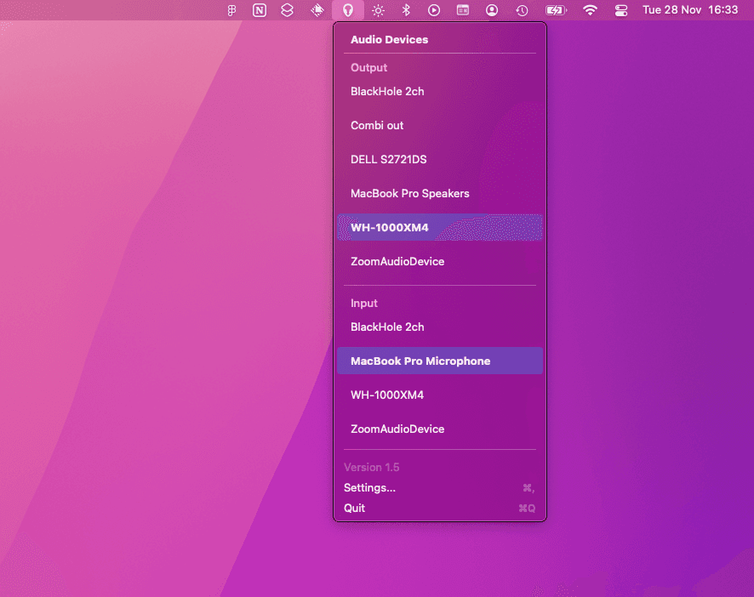This screenshot has width=754, height=597.
Task: Click the stacked layers menu bar icon
Action: coord(287,10)
